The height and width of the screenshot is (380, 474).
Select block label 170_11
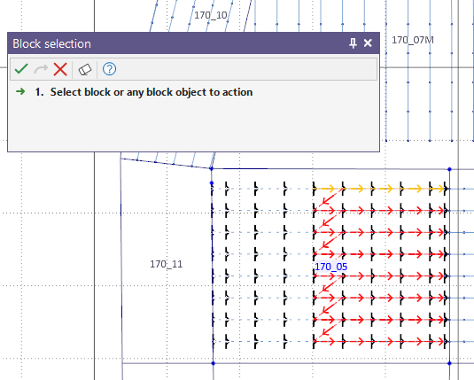(167, 264)
